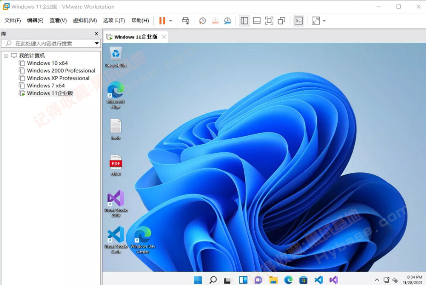
Task: Toggle the thumbnail bar view
Action: 257,21
